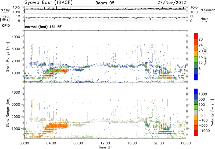Click the blue 4–8 dB Power colorbar segment
The image size is (215, 149).
pyautogui.click(x=196, y=71)
